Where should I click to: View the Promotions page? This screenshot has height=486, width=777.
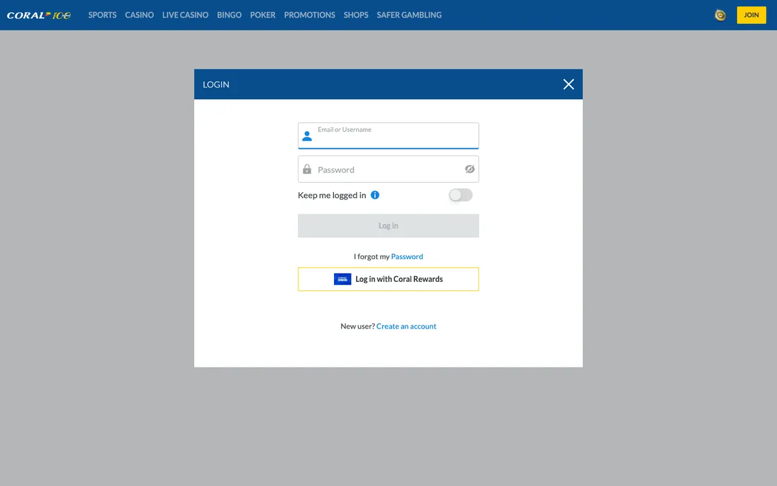(310, 15)
